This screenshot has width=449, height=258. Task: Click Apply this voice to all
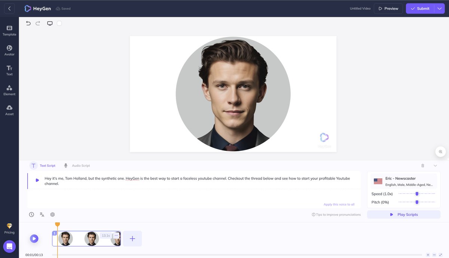tap(339, 204)
